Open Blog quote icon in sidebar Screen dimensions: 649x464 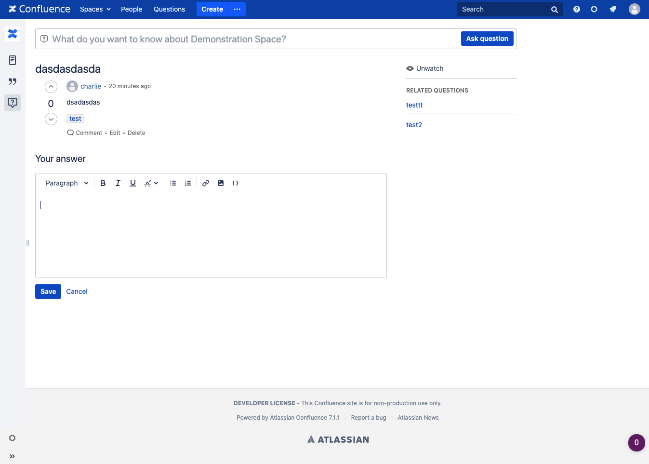(13, 81)
